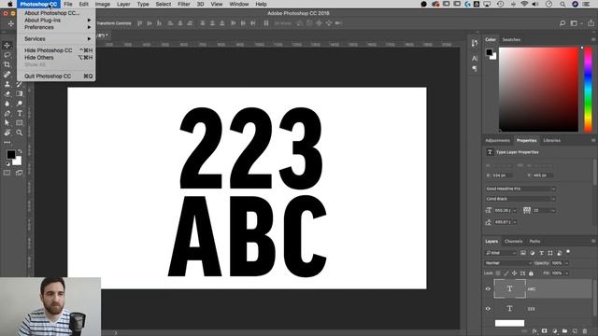Expand the Preferences submenu

click(x=56, y=27)
